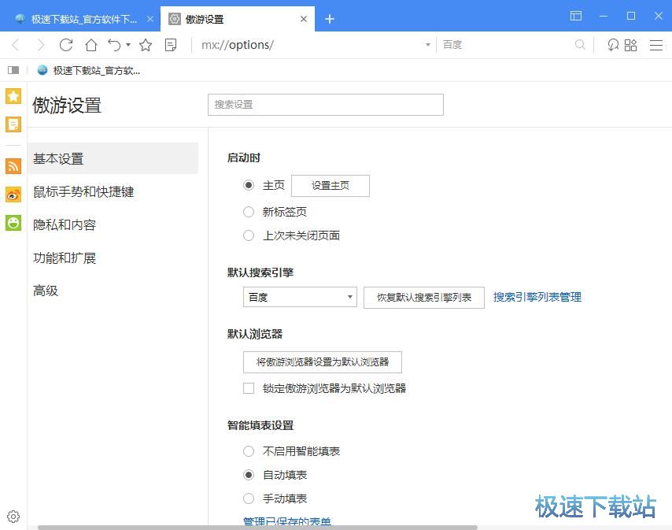Close the 傲游设置 tab
This screenshot has width=672, height=530.
point(304,19)
